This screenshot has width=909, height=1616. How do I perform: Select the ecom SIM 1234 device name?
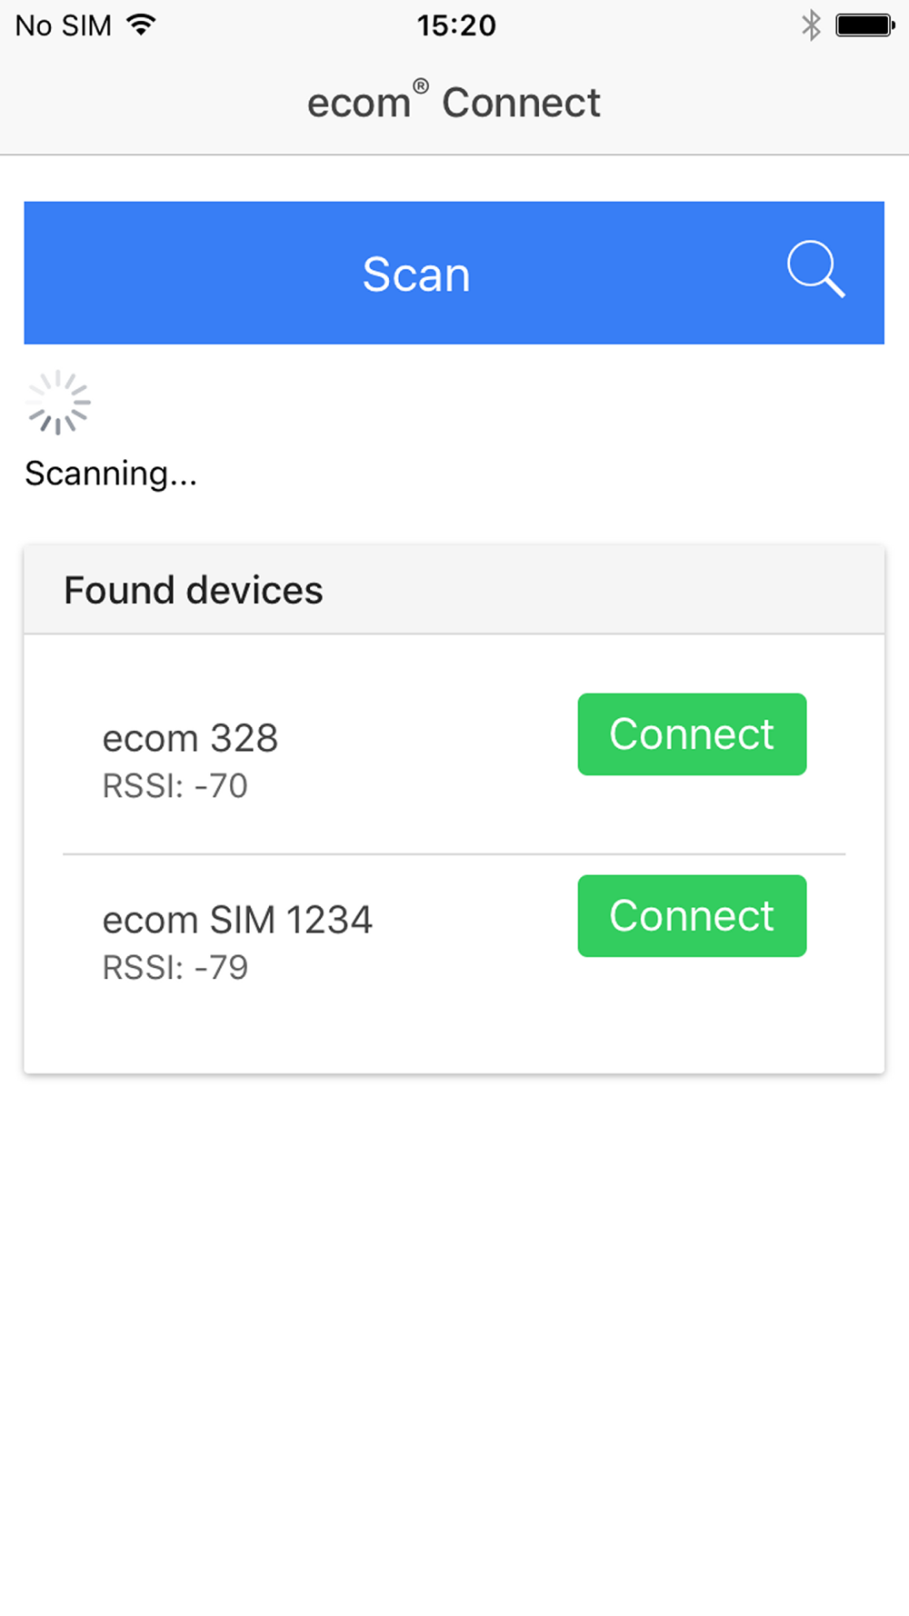(237, 920)
